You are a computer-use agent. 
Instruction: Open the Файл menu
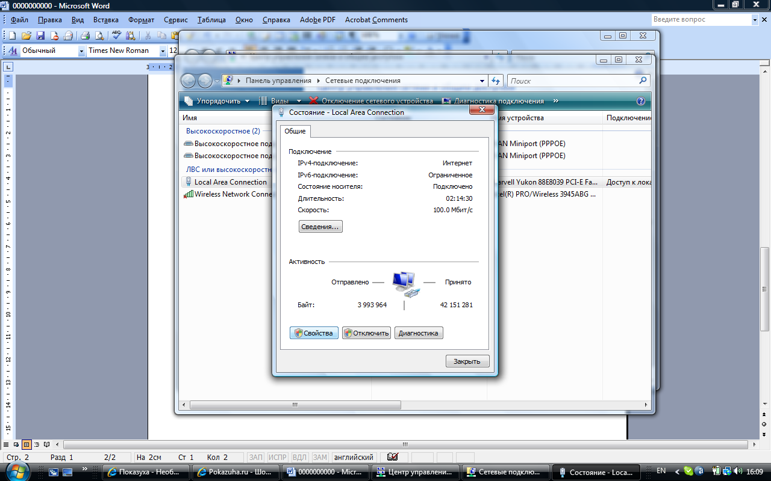point(19,20)
